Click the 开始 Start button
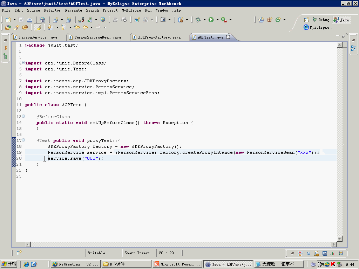Screen dimensions: 359x269 (x=9, y=264)
